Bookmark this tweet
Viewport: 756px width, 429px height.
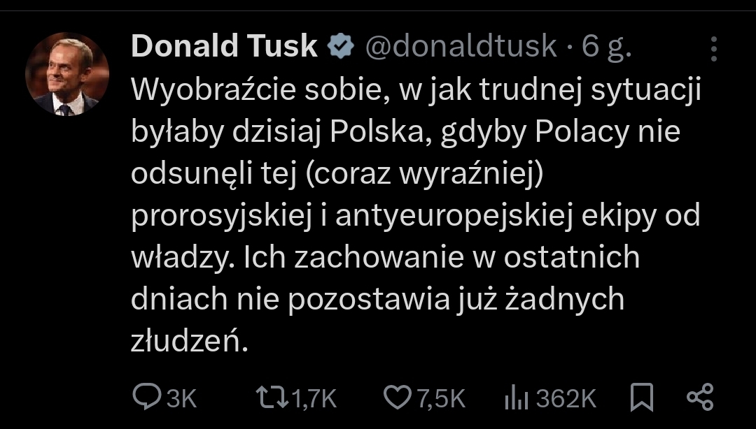coord(641,398)
